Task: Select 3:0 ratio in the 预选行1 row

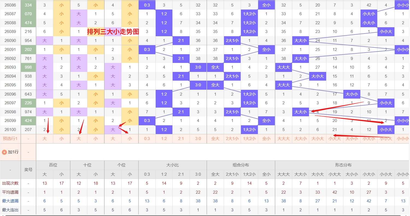Action: coord(198,139)
